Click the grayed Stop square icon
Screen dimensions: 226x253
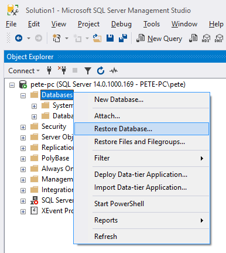75,70
